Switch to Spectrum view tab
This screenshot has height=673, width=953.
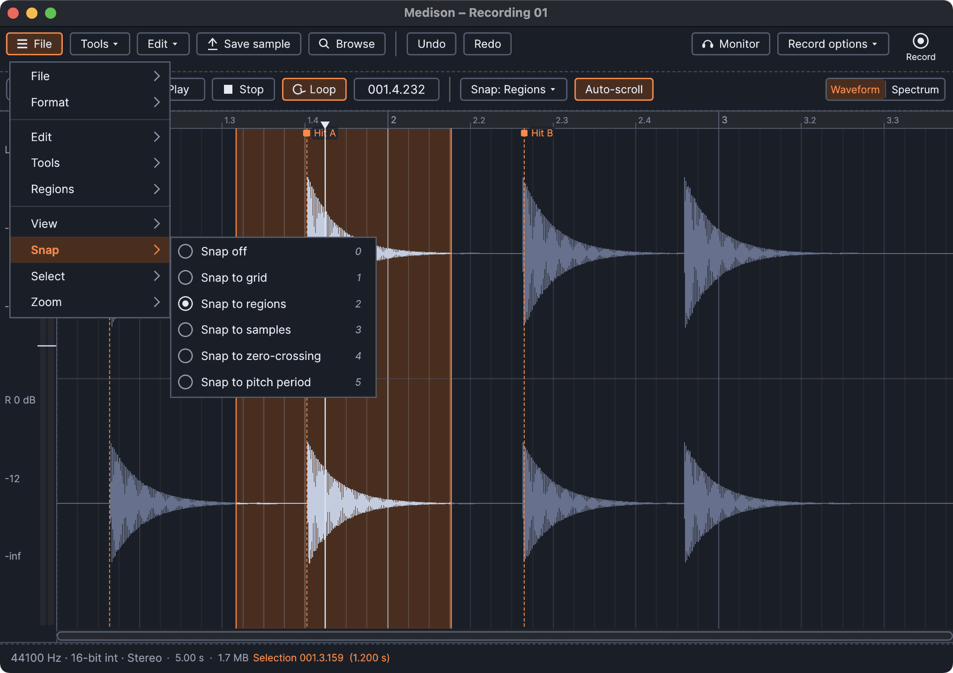click(915, 89)
